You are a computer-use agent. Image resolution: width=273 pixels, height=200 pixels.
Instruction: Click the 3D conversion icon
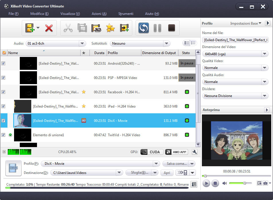point(96,28)
